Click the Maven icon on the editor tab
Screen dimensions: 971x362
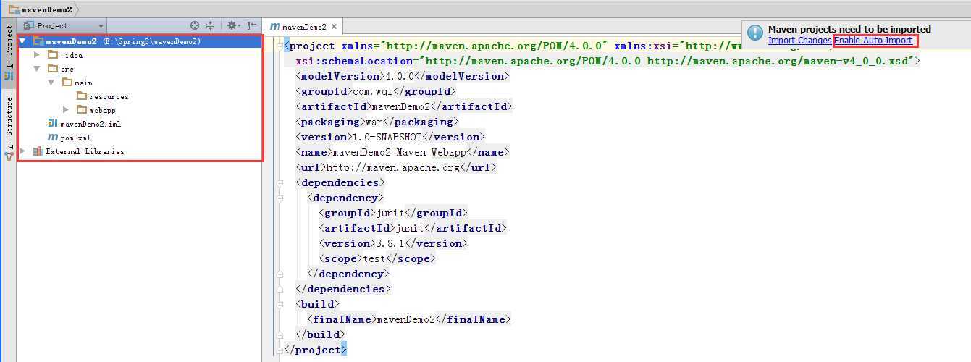click(275, 26)
